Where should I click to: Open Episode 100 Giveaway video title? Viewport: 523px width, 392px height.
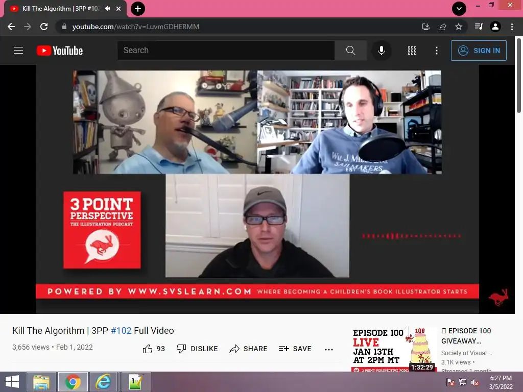466,336
